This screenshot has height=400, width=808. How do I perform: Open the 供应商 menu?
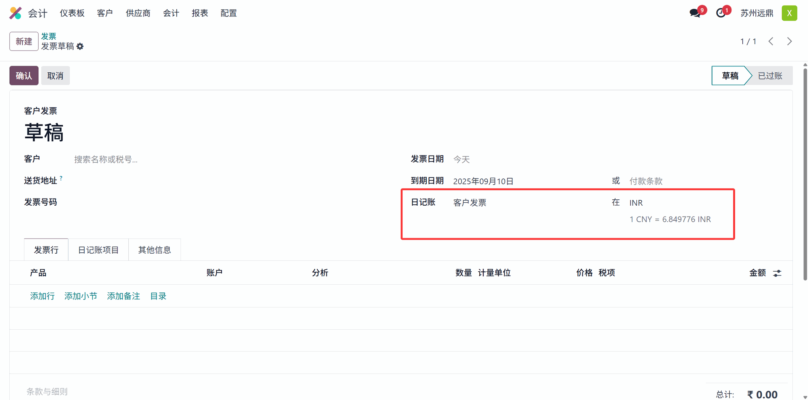click(138, 13)
